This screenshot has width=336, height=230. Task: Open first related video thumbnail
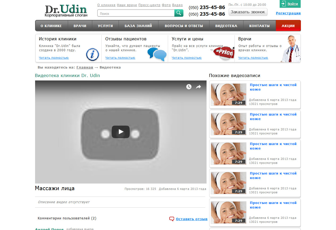pos(228,95)
